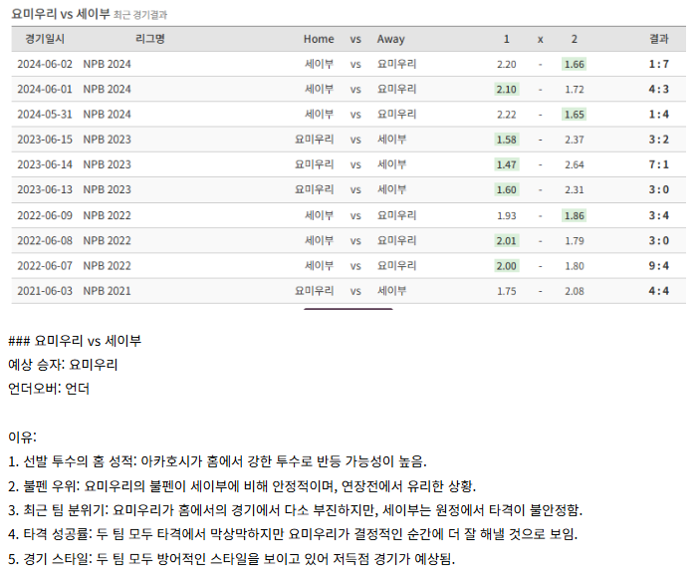The width and height of the screenshot is (699, 587).
Task: Click the result 4:4
Action: 659,291
